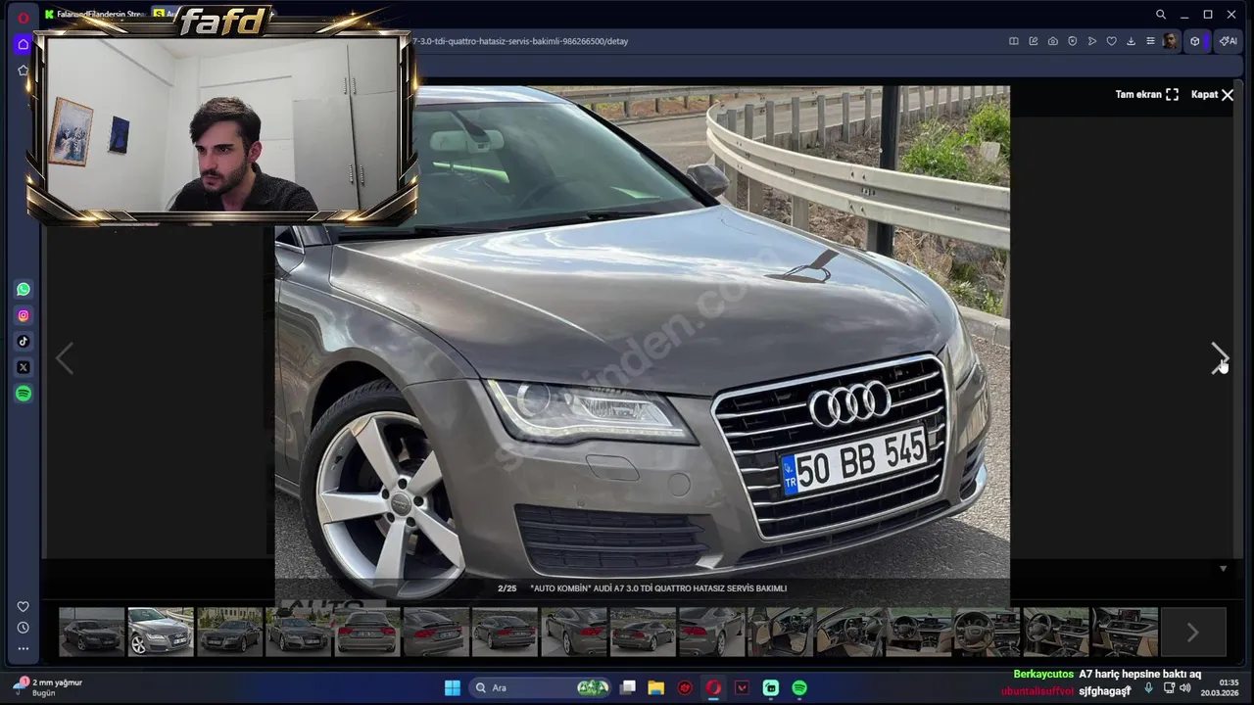Click the system tray volume icon
Viewport: 1254px width, 705px height.
(1185, 687)
